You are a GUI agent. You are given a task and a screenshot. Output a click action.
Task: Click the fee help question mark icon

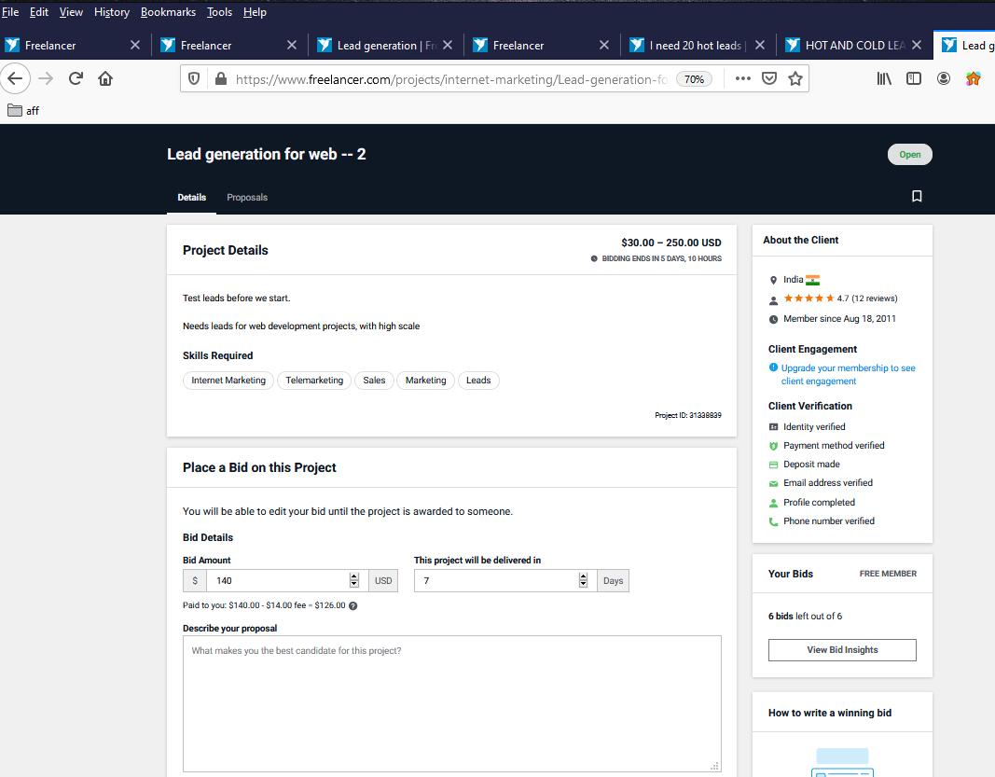pyautogui.click(x=352, y=605)
